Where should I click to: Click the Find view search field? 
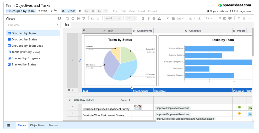(33, 25)
